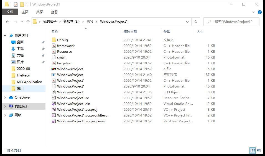265x156 pixels.
Task: Select the WindowsProject1.vcxproj.filters icon
Action: (54, 115)
